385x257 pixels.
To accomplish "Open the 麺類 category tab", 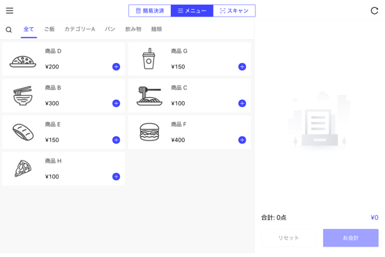I will [156, 29].
